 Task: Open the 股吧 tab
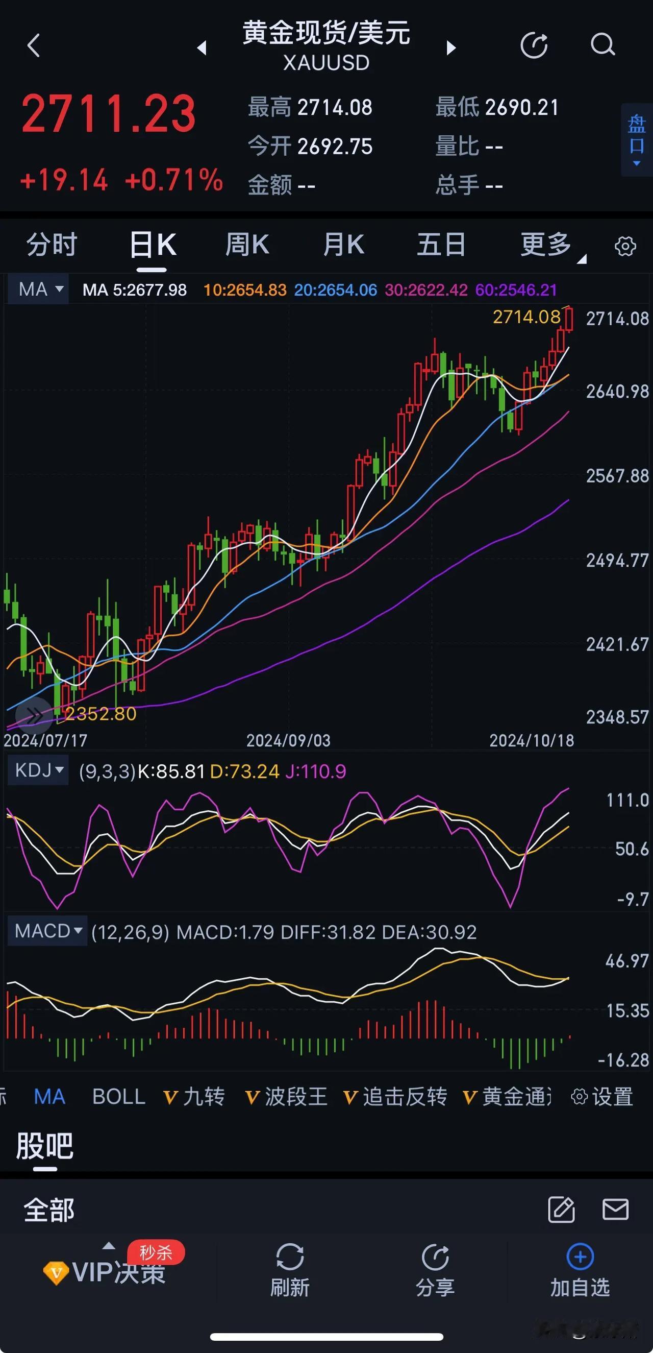tap(44, 1146)
